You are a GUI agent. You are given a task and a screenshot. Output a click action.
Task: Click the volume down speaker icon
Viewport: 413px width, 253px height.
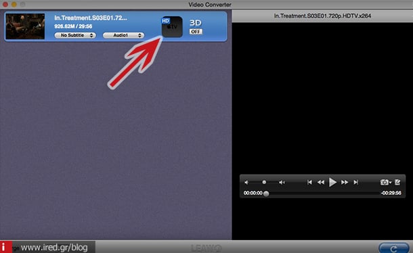246,182
